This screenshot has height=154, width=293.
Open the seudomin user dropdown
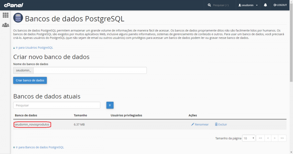click(x=248, y=5)
